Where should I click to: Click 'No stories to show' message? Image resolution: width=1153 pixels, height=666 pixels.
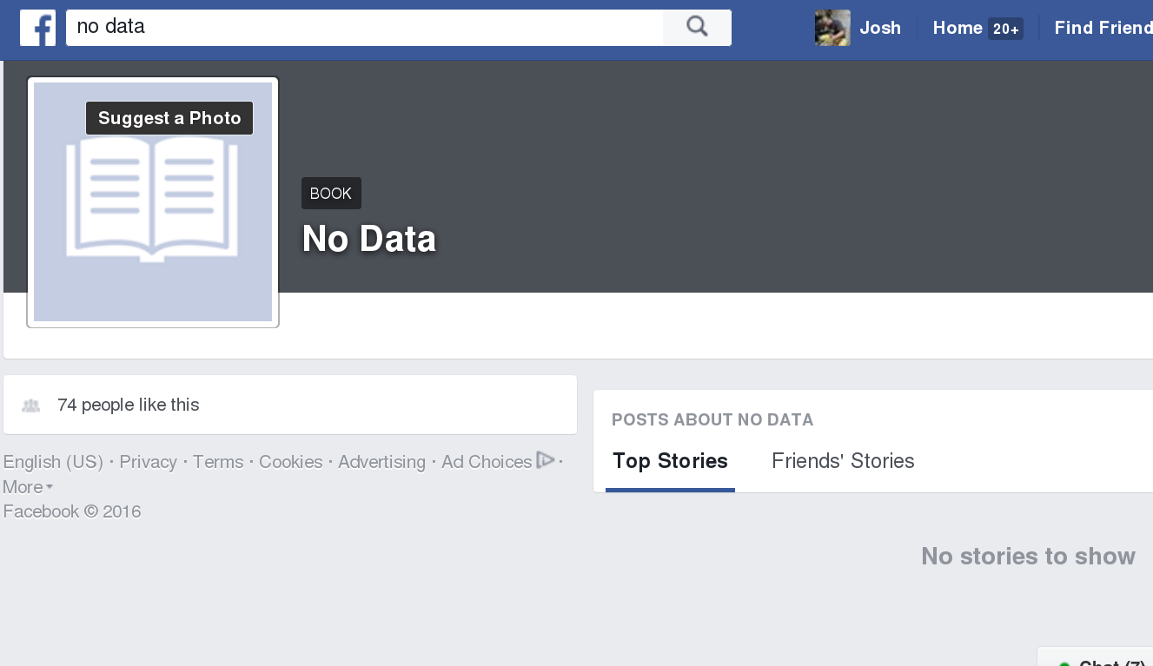click(1028, 556)
